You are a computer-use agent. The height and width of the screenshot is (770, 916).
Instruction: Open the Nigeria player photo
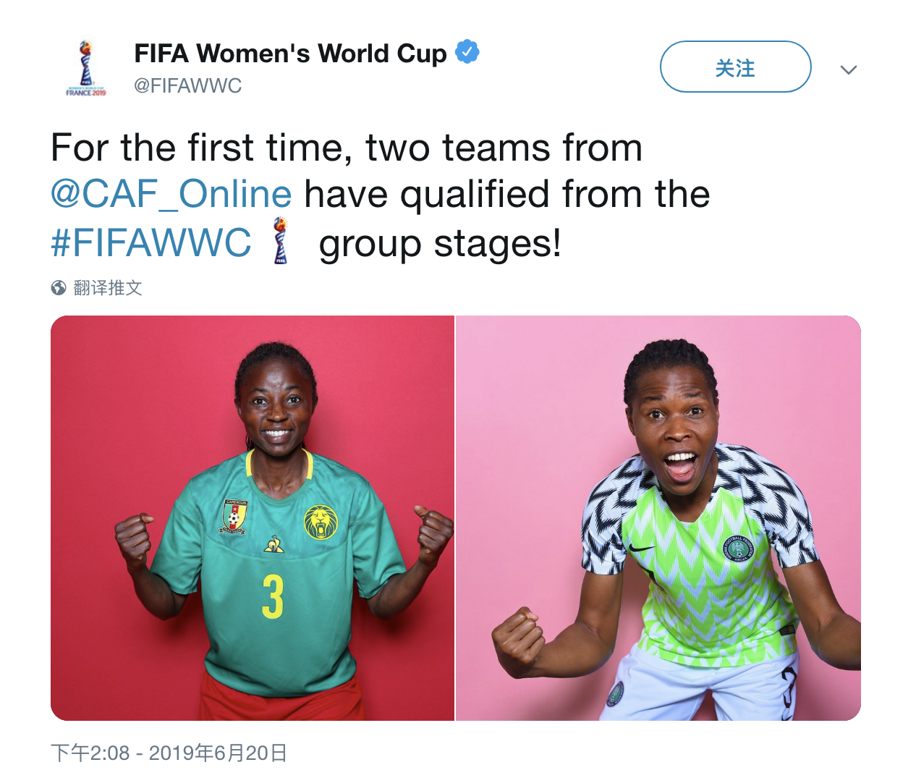click(x=658, y=518)
